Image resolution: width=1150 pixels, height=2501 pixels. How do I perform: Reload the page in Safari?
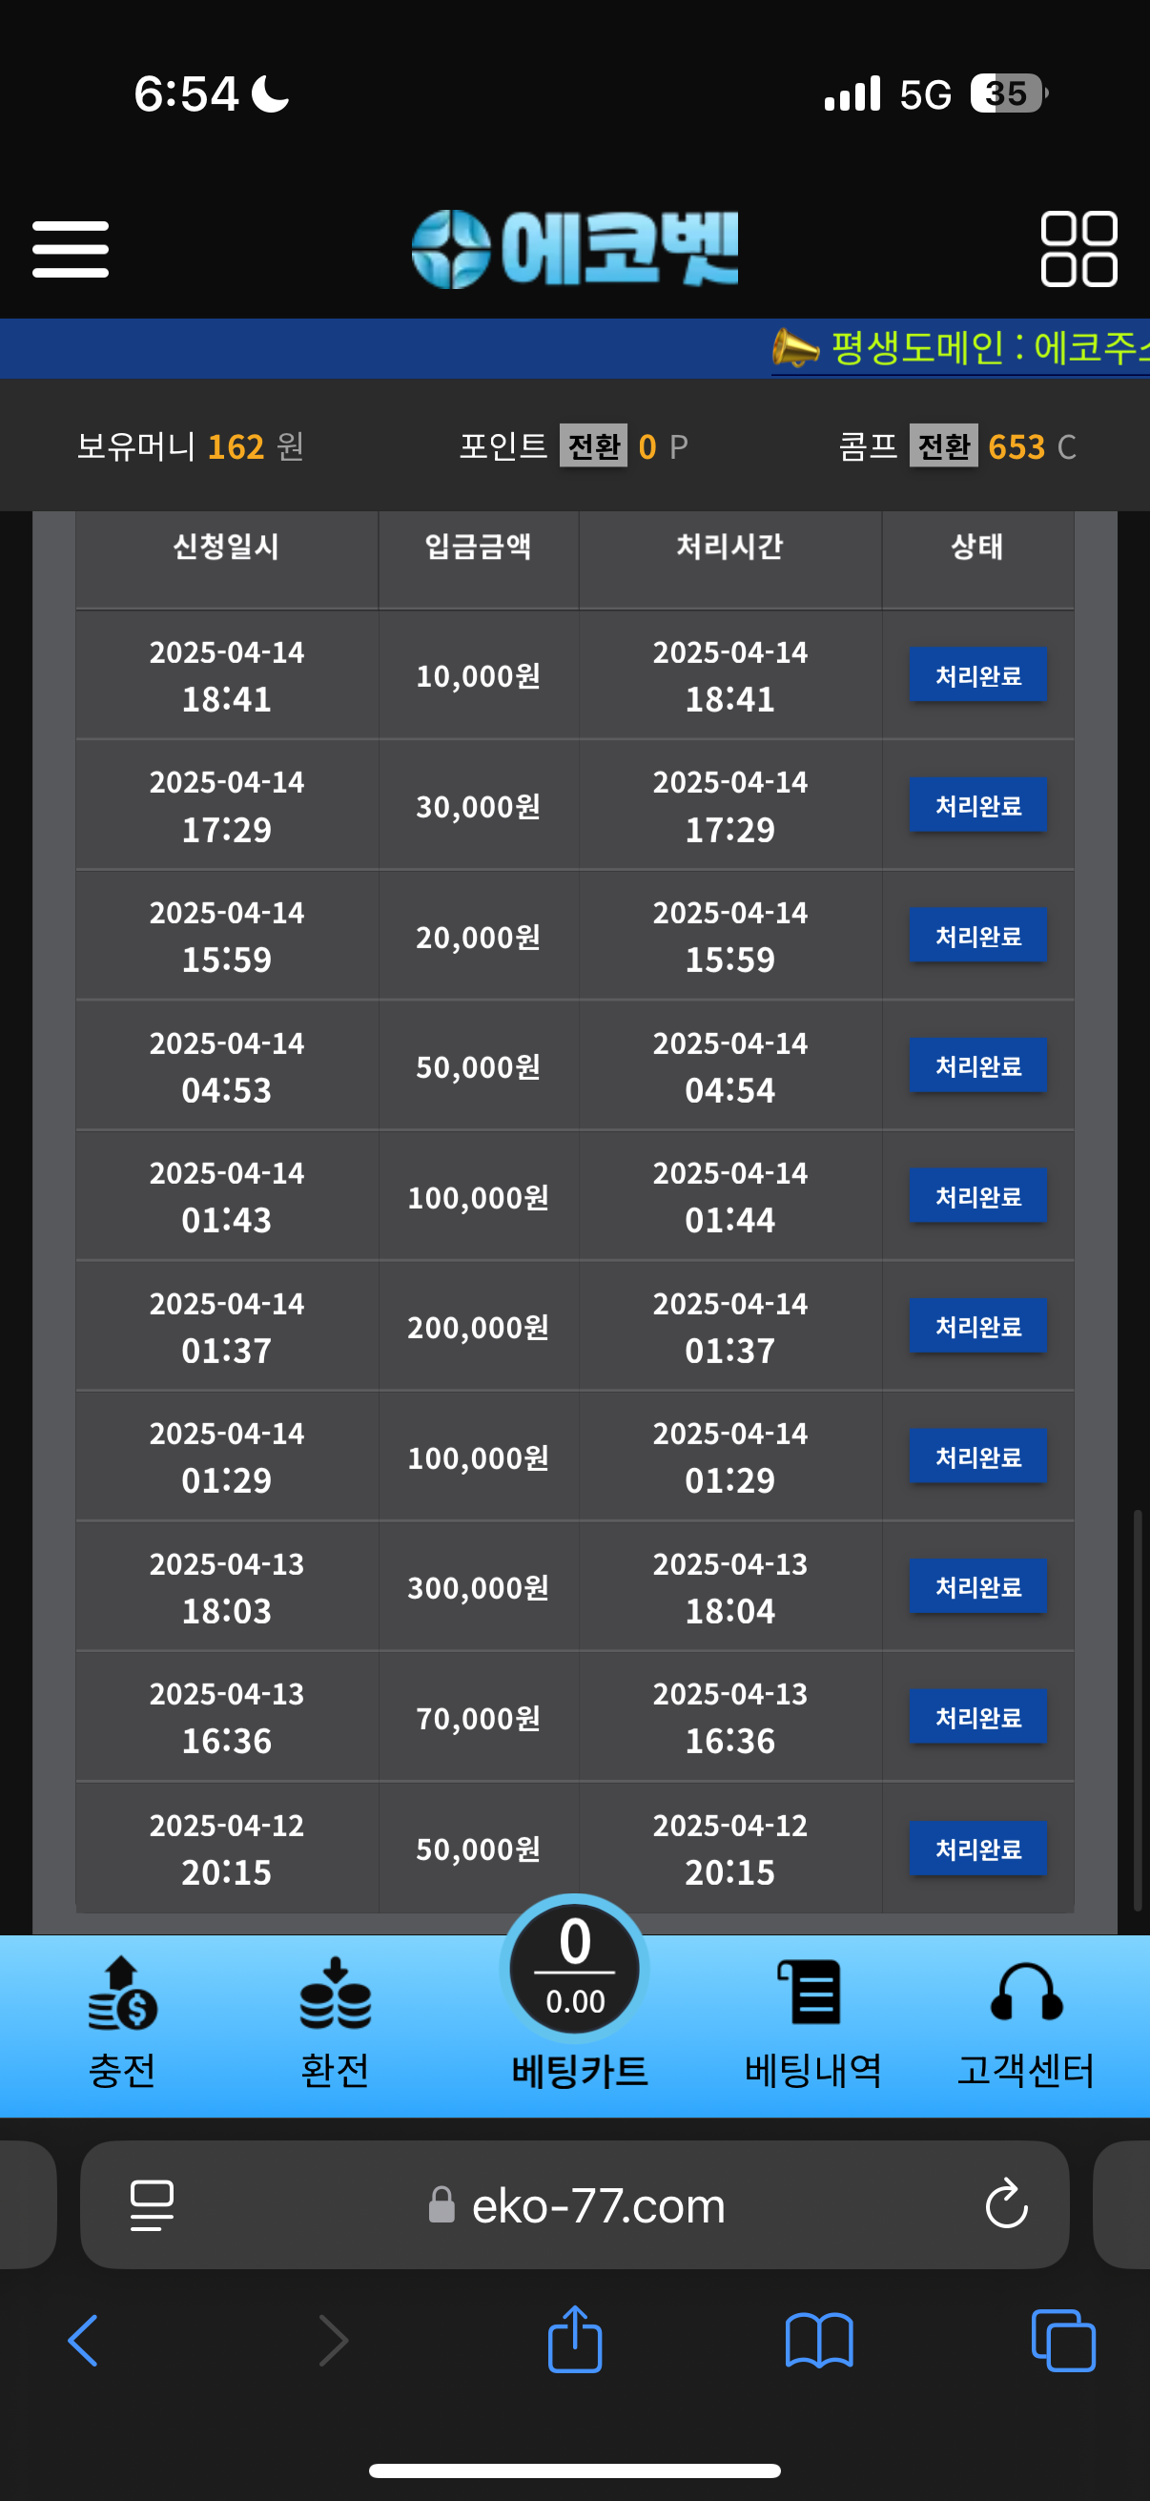[1006, 2204]
